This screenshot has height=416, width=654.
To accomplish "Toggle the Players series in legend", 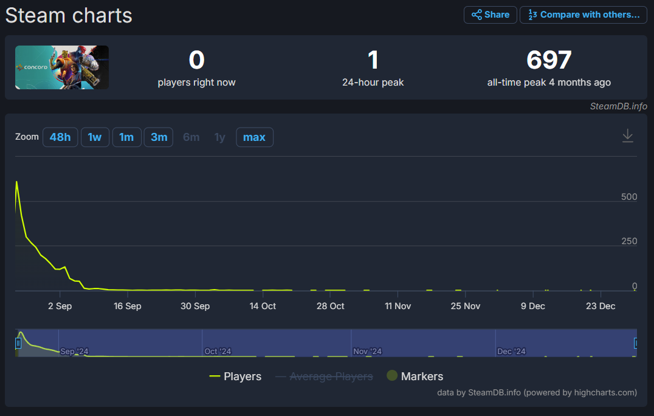I will [235, 377].
